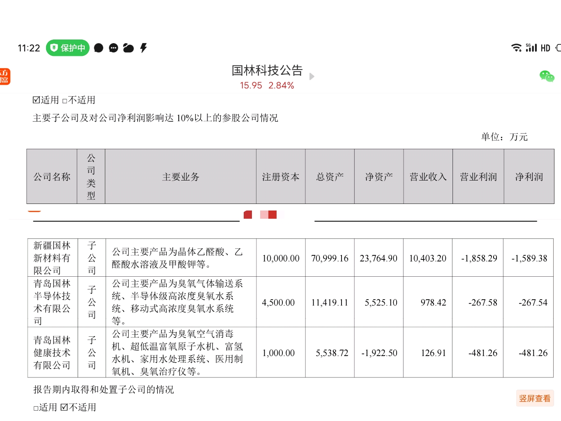The height and width of the screenshot is (421, 561).
Task: Tap the 主要子公司及对公司净利润影响 heading line
Action: pyautogui.click(x=155, y=118)
